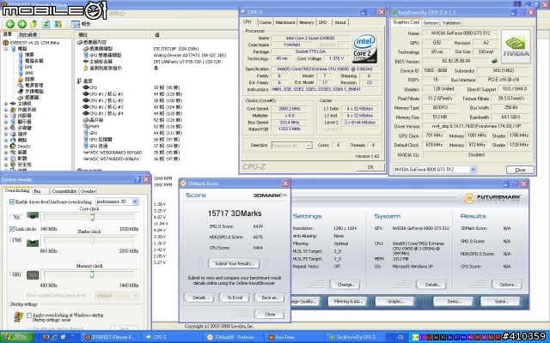This screenshot has height=343, width=550.
Task: Switch to RivaTuner taskbar button
Action: (x=295, y=337)
